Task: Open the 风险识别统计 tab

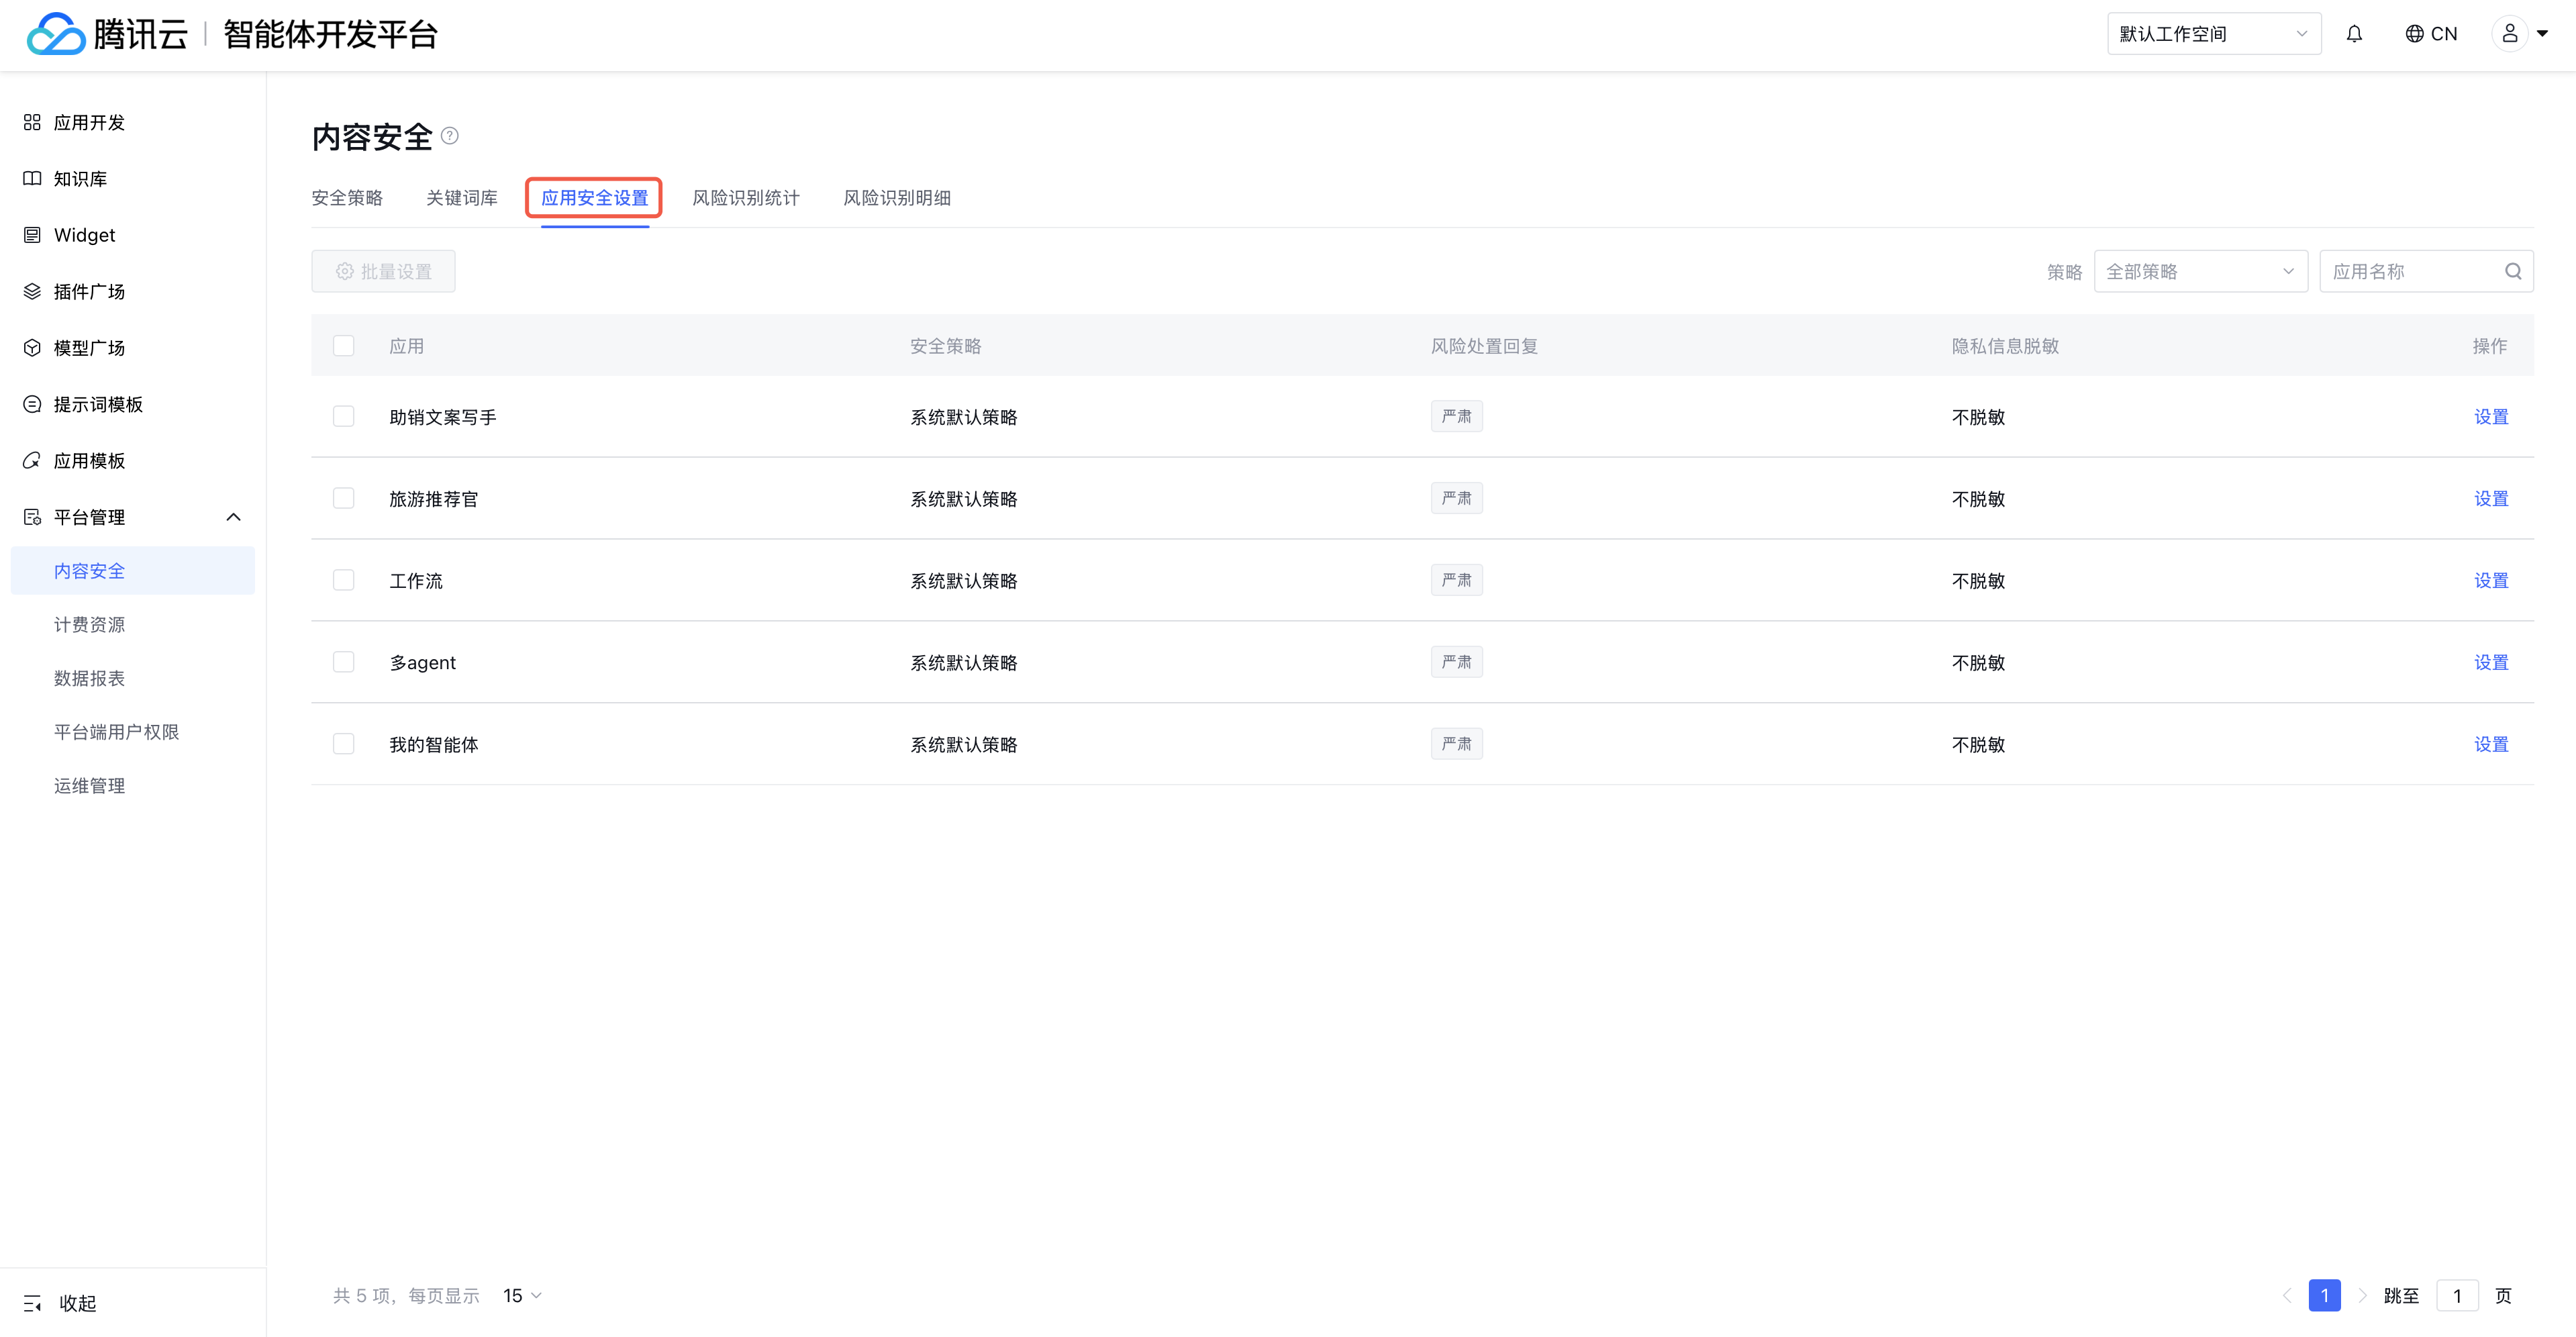Action: pos(746,198)
